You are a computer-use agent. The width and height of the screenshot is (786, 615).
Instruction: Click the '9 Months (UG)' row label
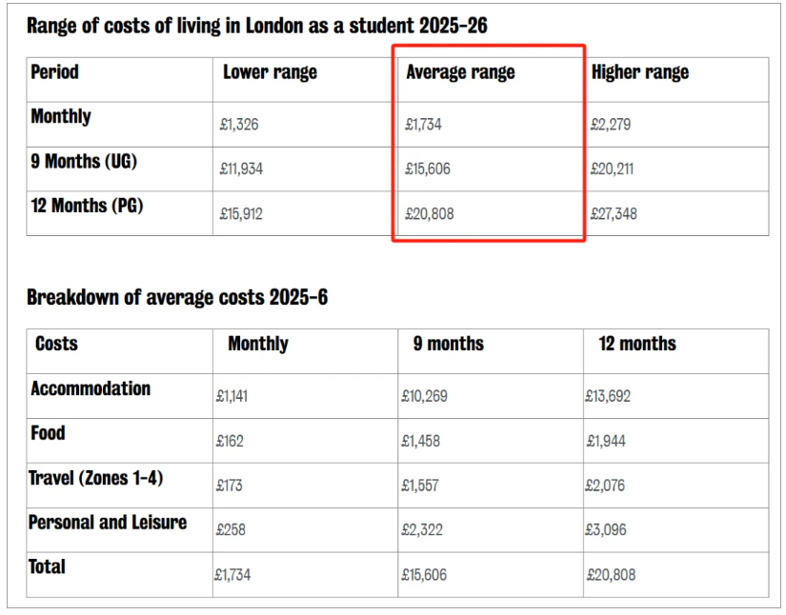pos(84,162)
